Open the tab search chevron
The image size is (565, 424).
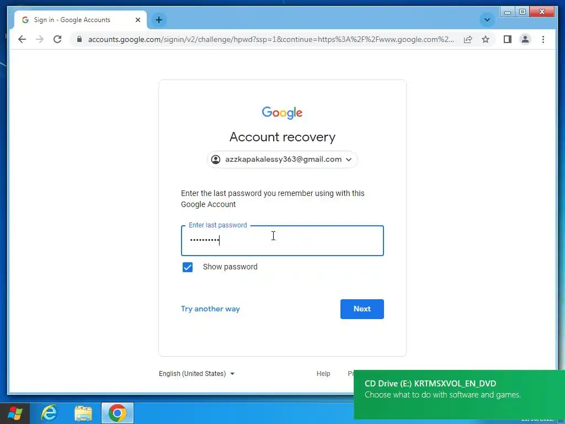[x=487, y=20]
